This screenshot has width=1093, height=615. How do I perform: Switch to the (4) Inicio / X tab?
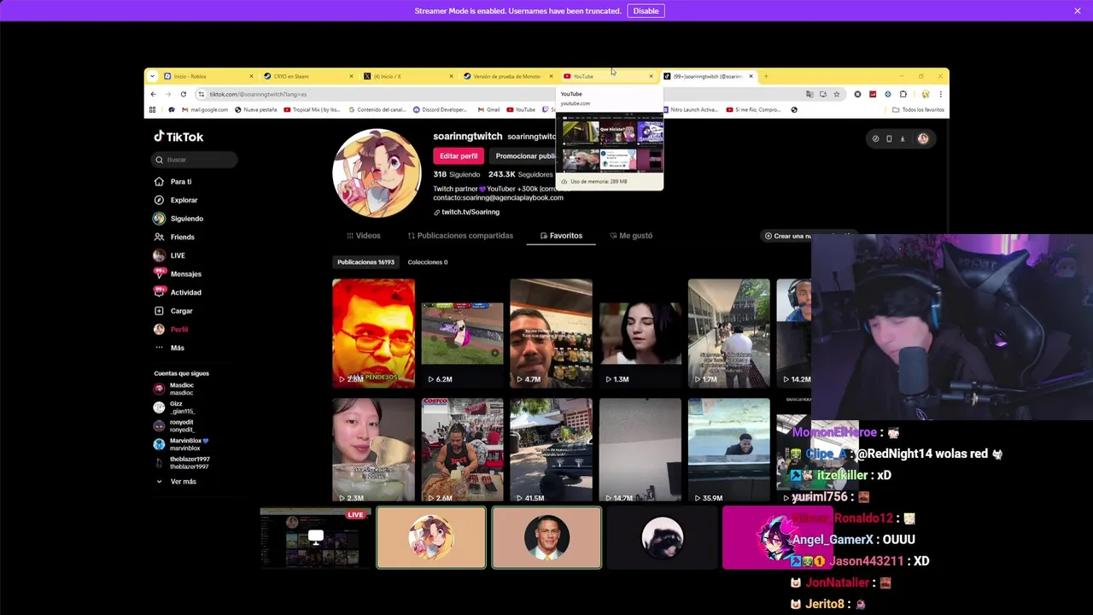[408, 76]
